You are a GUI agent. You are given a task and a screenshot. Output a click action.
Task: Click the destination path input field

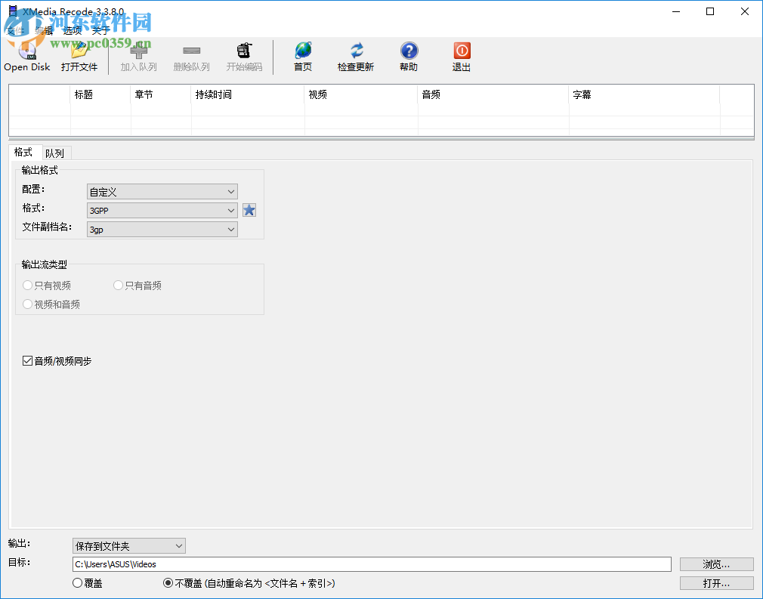tap(372, 563)
